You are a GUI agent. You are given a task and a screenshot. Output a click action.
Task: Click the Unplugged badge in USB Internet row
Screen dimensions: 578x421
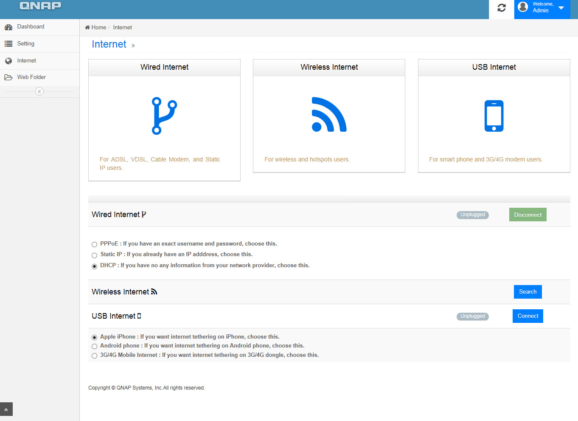tap(472, 316)
